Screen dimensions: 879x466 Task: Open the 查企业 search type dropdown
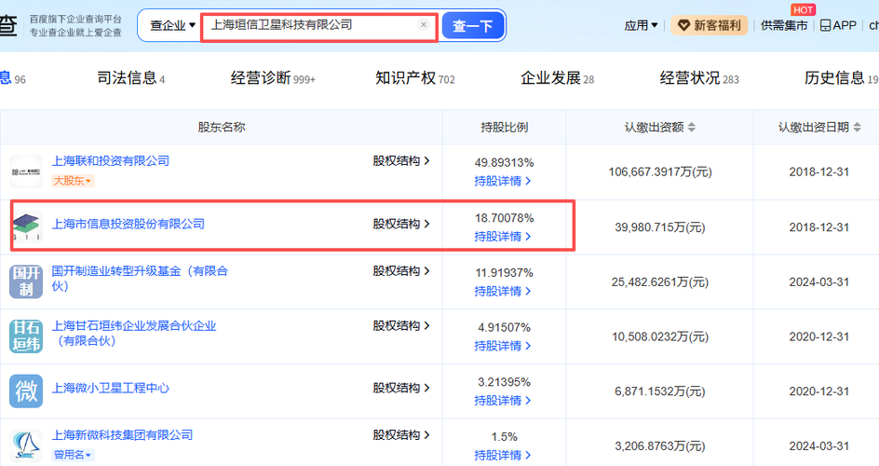172,26
